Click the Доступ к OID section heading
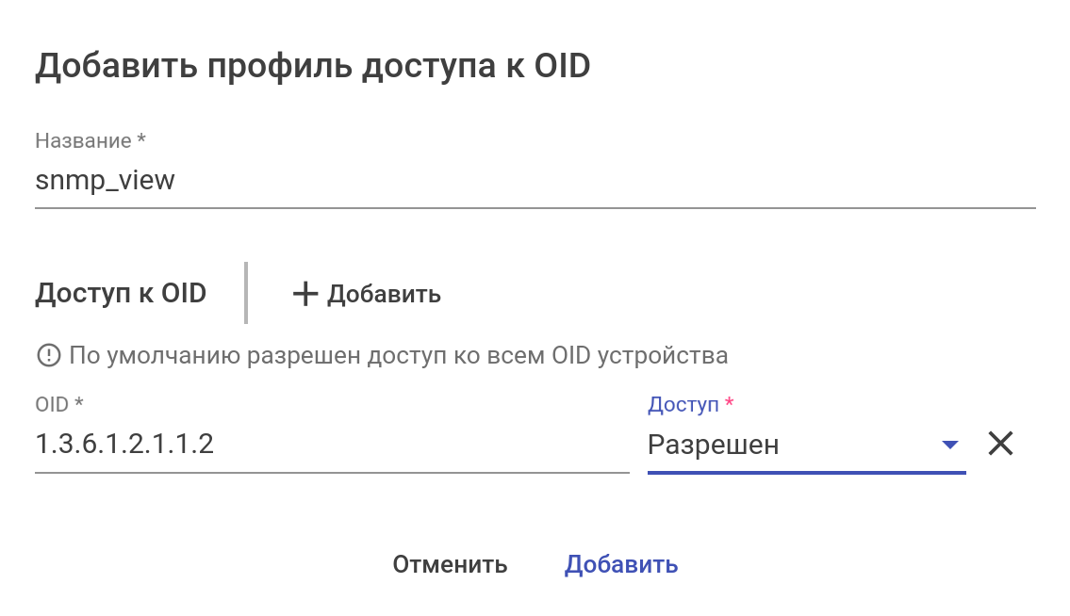This screenshot has height=616, width=1070. point(121,293)
